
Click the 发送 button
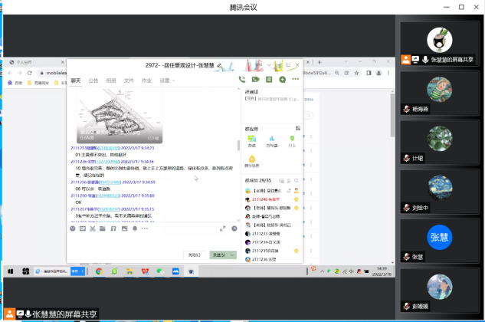219,255
